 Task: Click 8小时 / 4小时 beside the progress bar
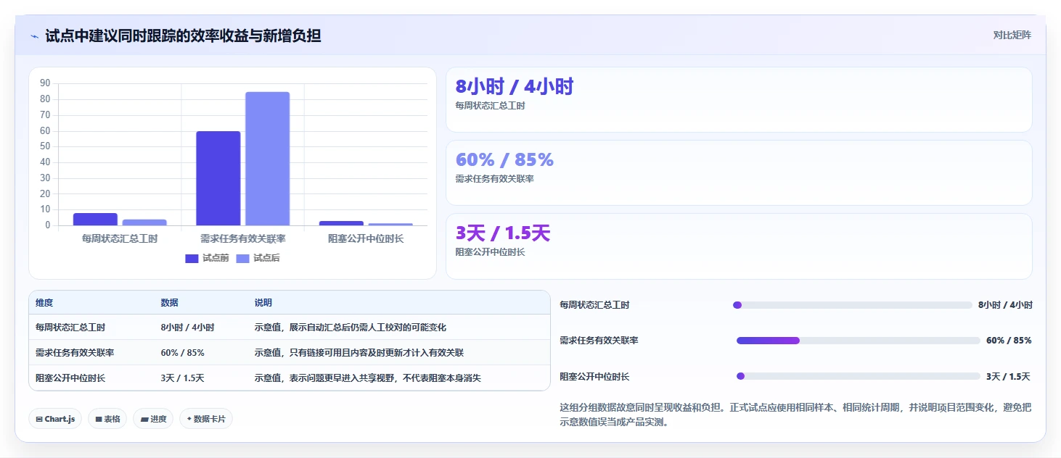point(1005,305)
